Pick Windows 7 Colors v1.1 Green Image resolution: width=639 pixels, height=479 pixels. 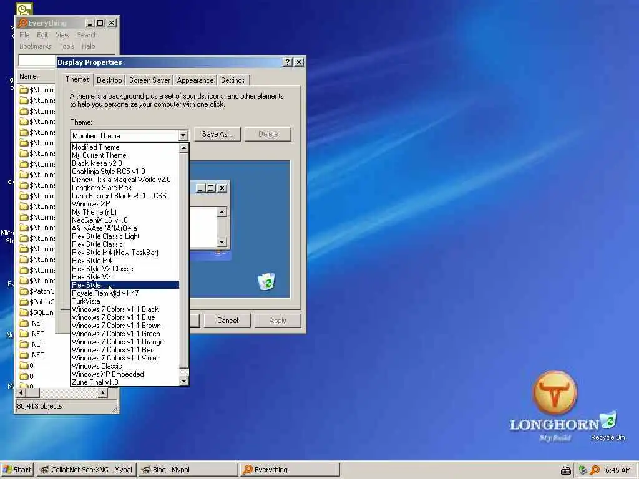coord(125,334)
